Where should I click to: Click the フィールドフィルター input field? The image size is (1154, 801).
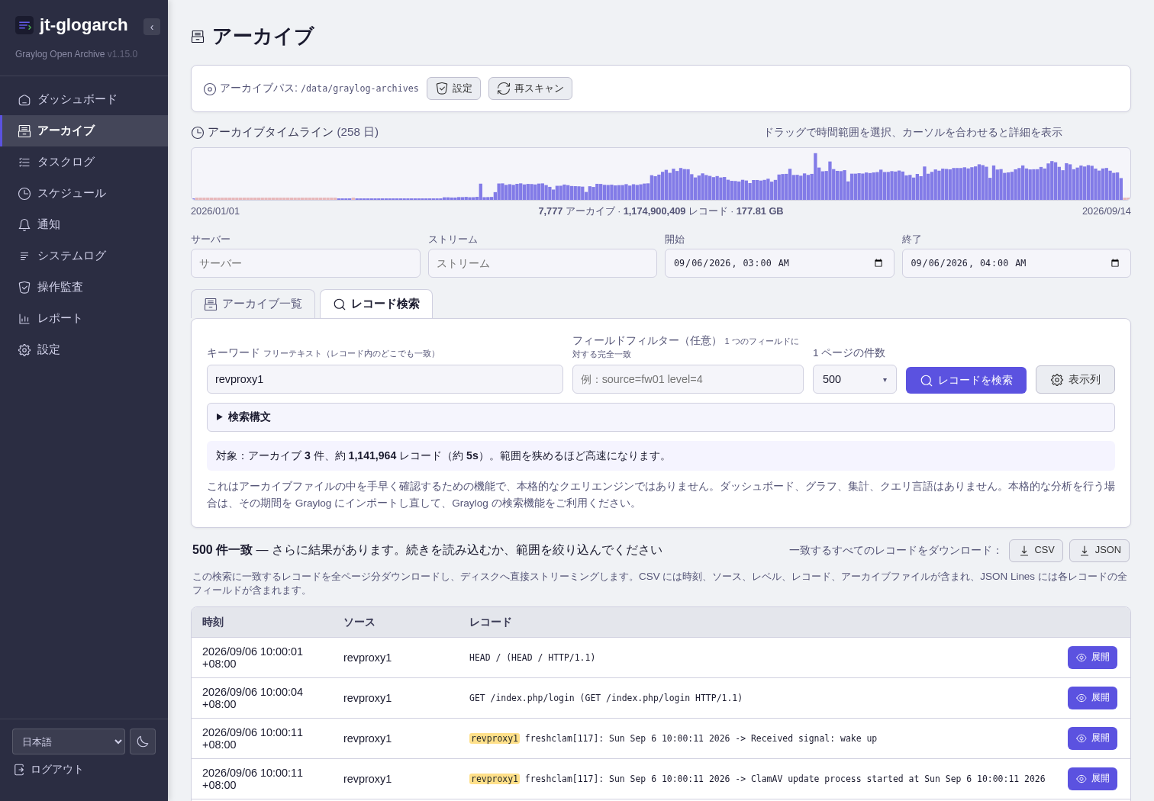[688, 379]
